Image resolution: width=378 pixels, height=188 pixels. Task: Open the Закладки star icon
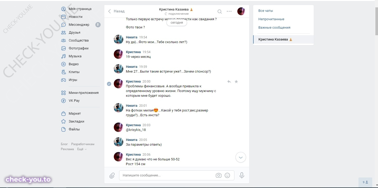coord(63,121)
